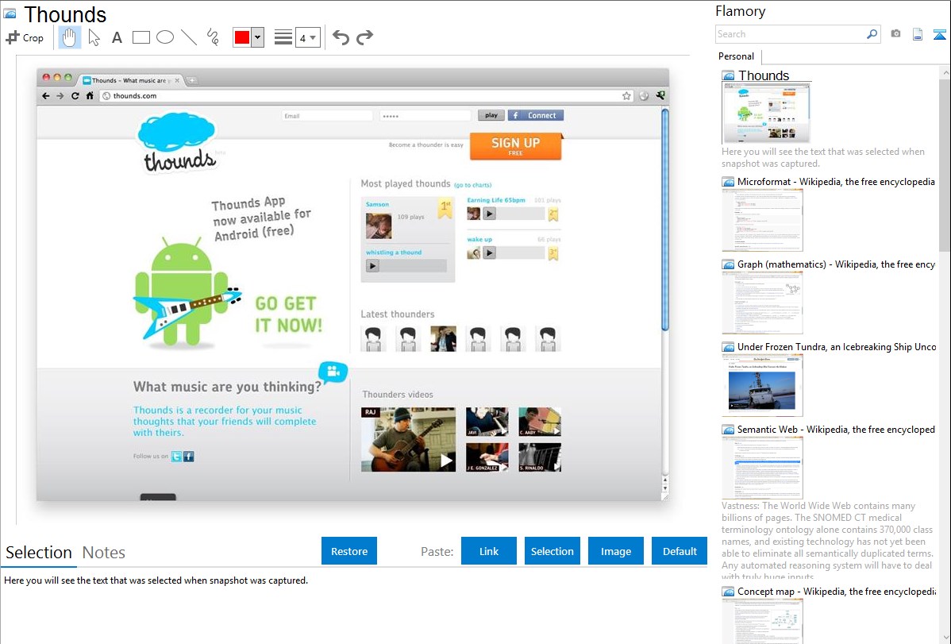Open the Notes tab

104,553
